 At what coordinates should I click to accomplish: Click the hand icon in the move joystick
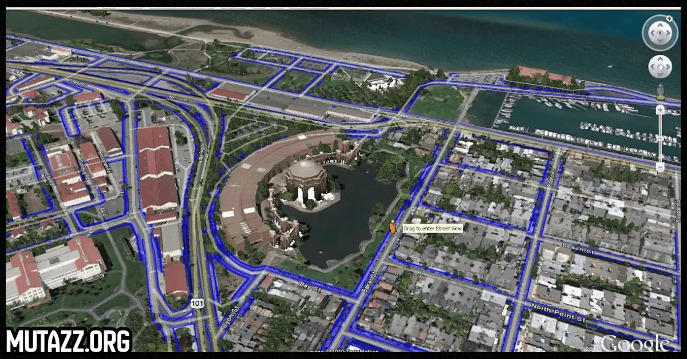coord(660,67)
